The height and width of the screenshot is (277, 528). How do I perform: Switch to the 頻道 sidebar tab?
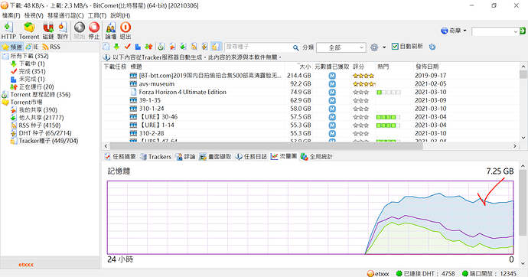[x=12, y=47]
